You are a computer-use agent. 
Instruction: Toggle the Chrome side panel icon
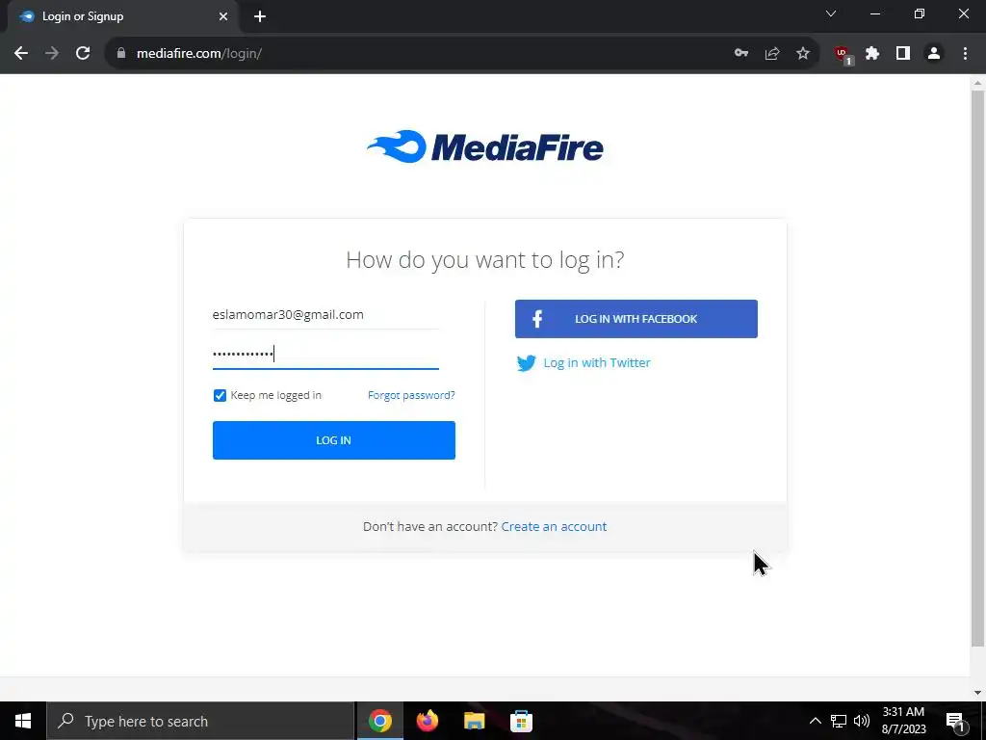(x=903, y=54)
